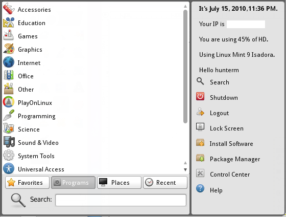Open Package Manager label
The width and height of the screenshot is (286, 217).
point(235,159)
